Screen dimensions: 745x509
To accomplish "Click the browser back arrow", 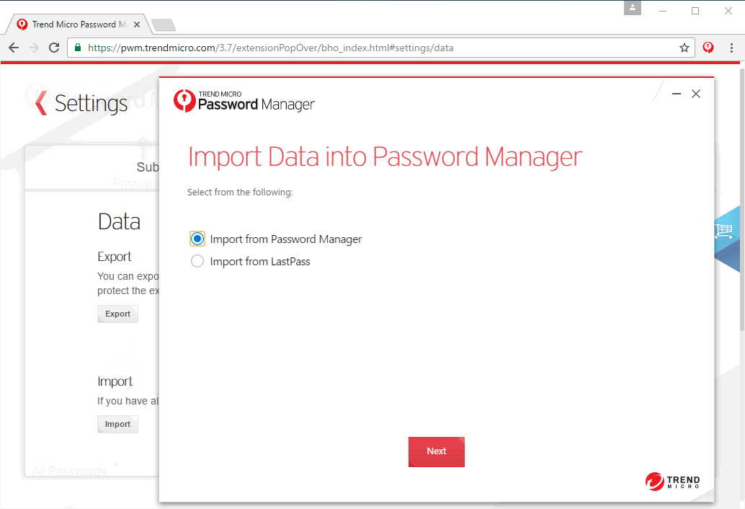I will (x=14, y=48).
